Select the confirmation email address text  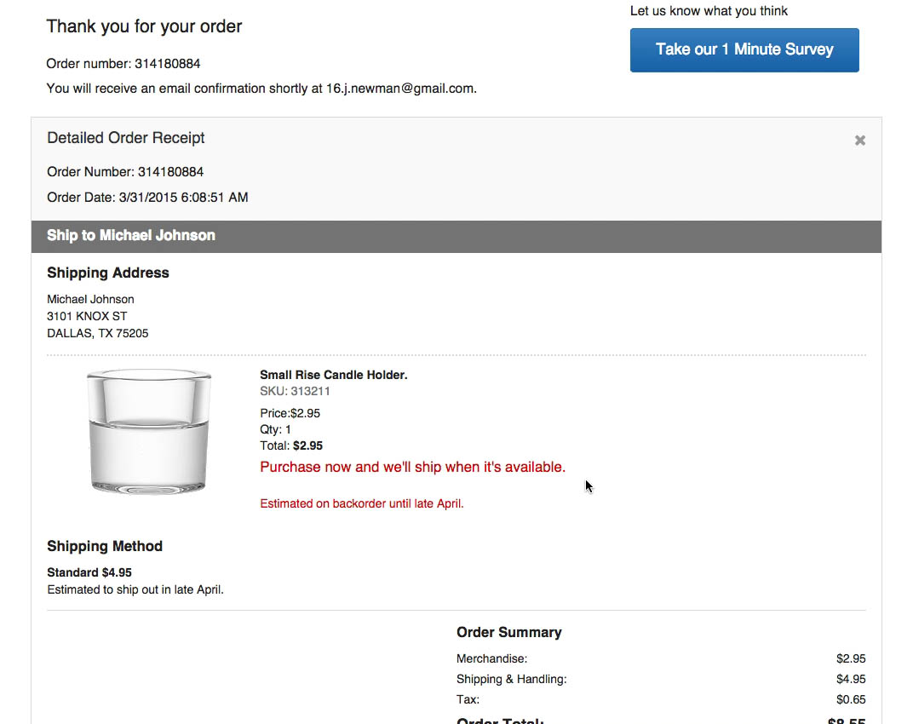point(400,89)
